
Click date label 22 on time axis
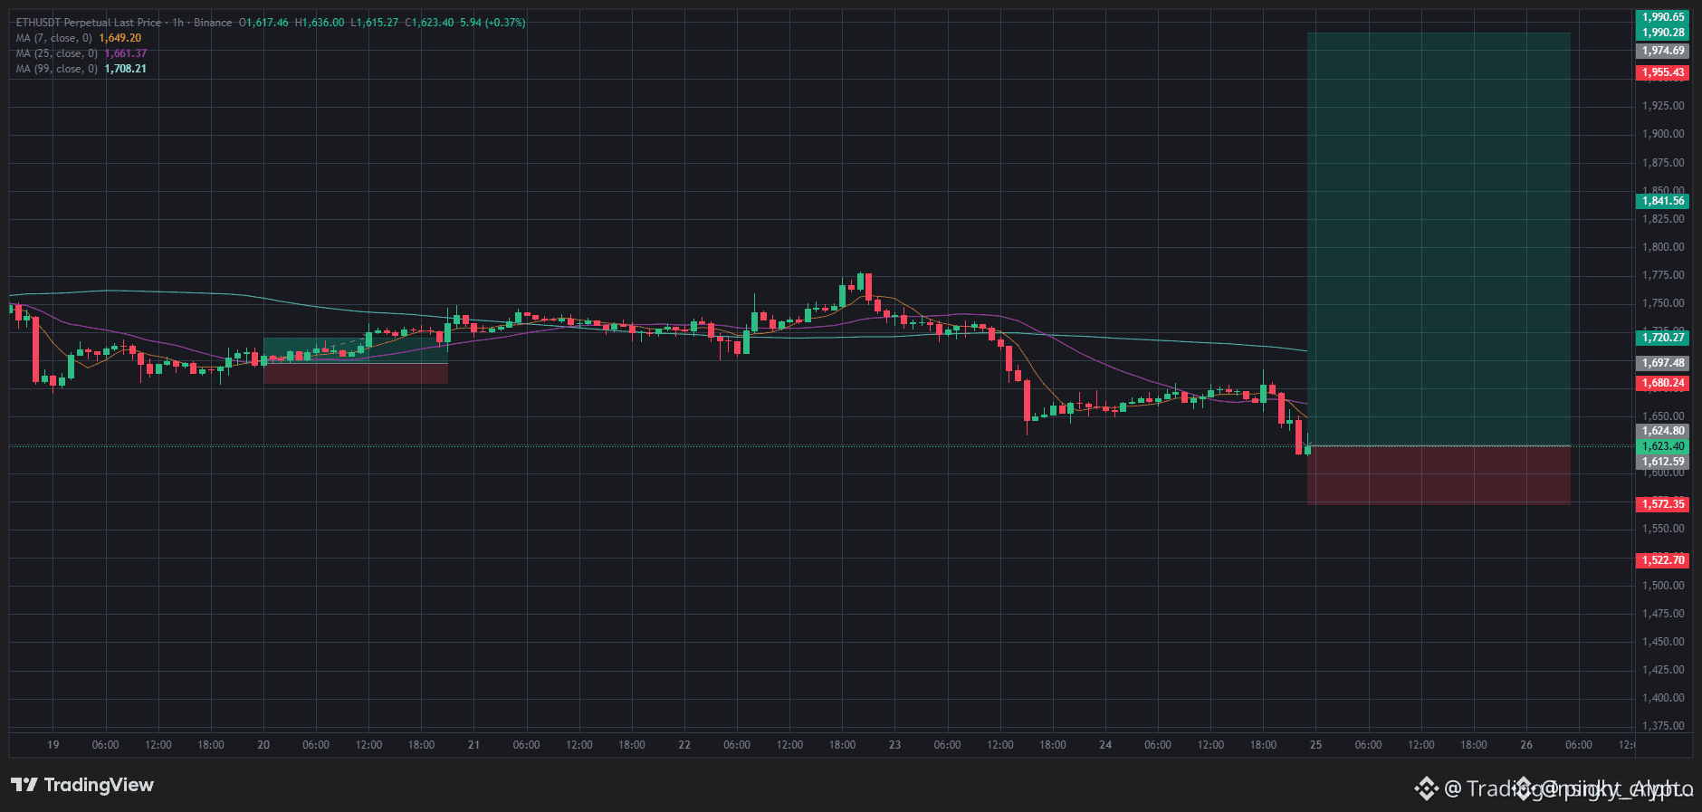[x=684, y=745]
